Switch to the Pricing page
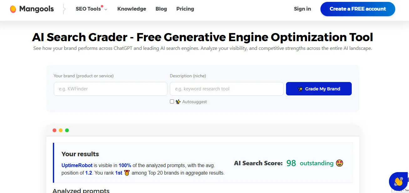 (185, 9)
